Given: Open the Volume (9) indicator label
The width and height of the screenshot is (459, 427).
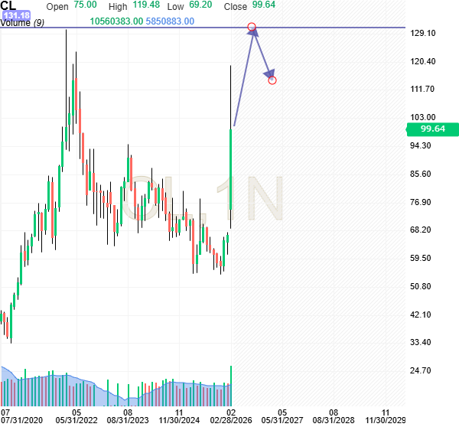Looking at the screenshot, I should coord(22,23).
